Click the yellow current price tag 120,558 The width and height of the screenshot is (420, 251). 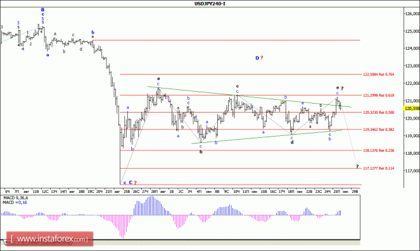[x=412, y=108]
